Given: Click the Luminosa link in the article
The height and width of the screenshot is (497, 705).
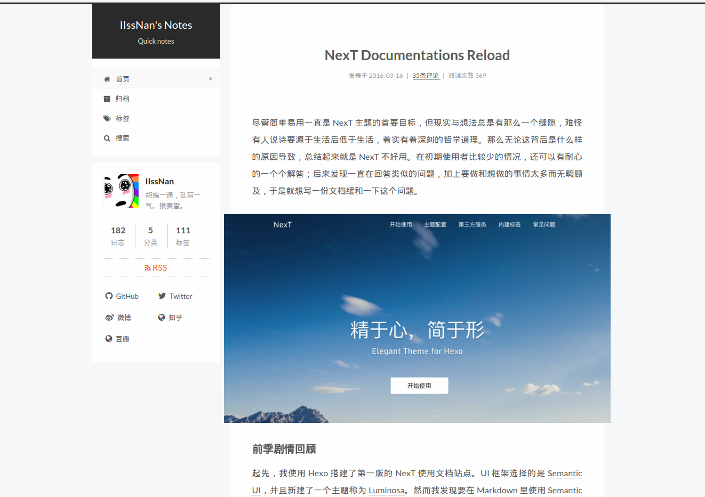Looking at the screenshot, I should (387, 491).
